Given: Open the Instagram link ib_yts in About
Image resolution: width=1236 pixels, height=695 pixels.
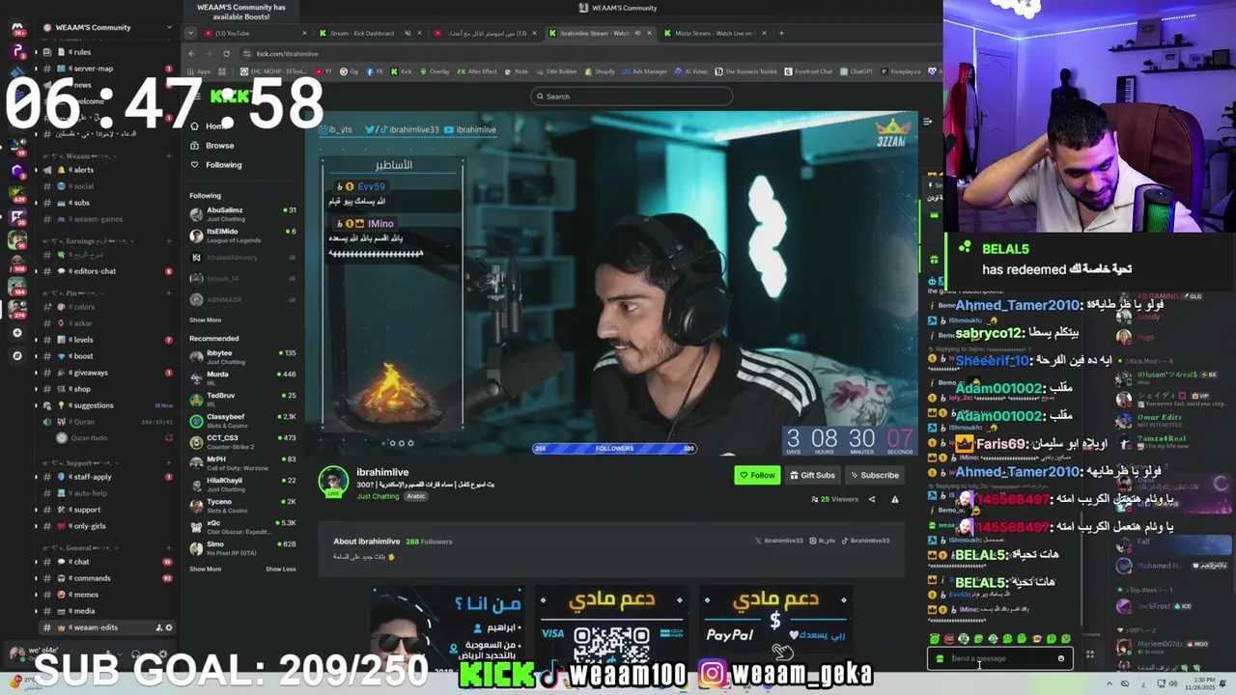Looking at the screenshot, I should tap(823, 541).
